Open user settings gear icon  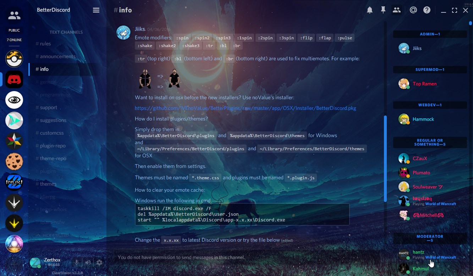click(x=99, y=263)
